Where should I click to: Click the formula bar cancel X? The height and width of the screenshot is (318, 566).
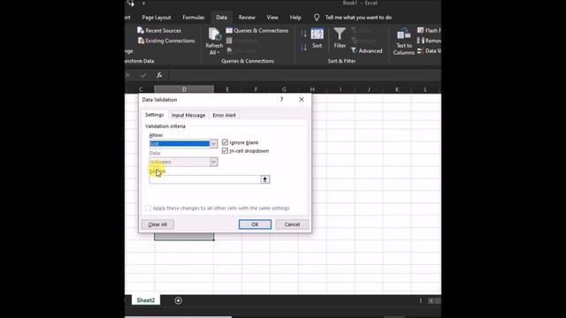coord(127,75)
